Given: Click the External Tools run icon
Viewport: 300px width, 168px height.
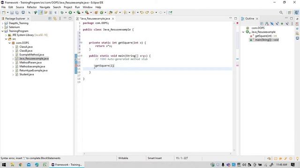Looking at the screenshot, I should 87,13.
